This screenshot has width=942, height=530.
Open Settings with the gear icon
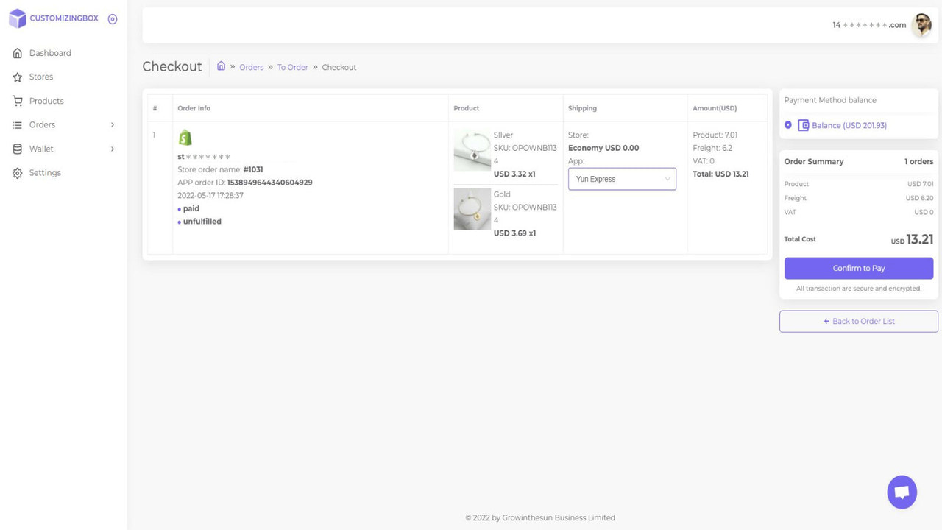(17, 172)
